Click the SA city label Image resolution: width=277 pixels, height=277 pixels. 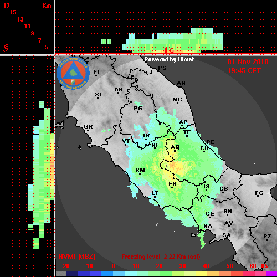tap(227, 235)
